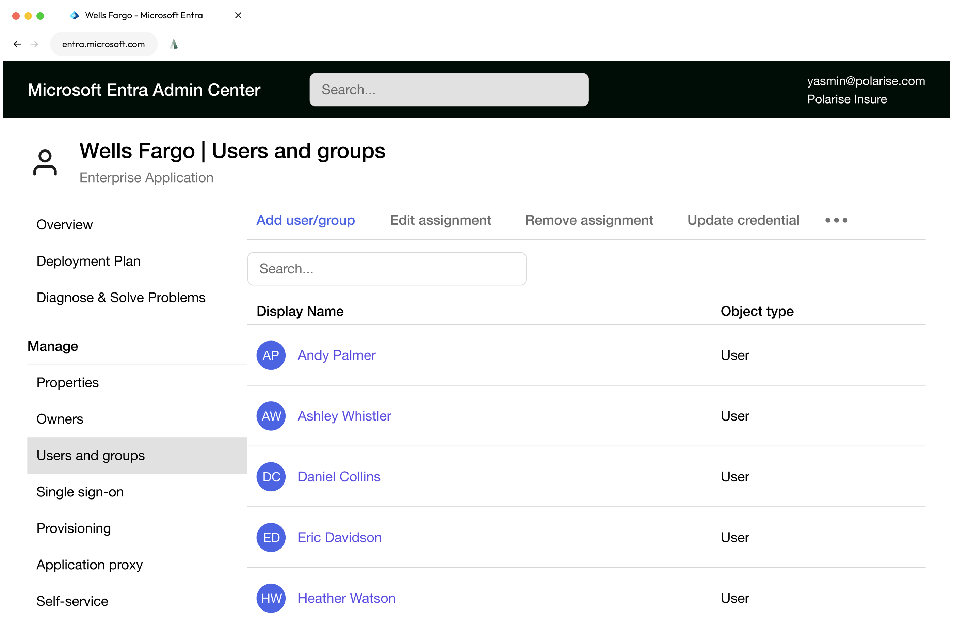
Task: Click yasmin@polarise.com account email
Action: [866, 81]
